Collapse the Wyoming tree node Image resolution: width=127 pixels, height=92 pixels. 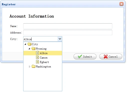coord(29,49)
